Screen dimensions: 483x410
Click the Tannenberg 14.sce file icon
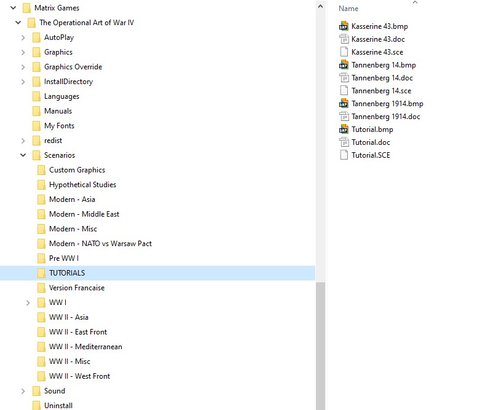(x=344, y=91)
